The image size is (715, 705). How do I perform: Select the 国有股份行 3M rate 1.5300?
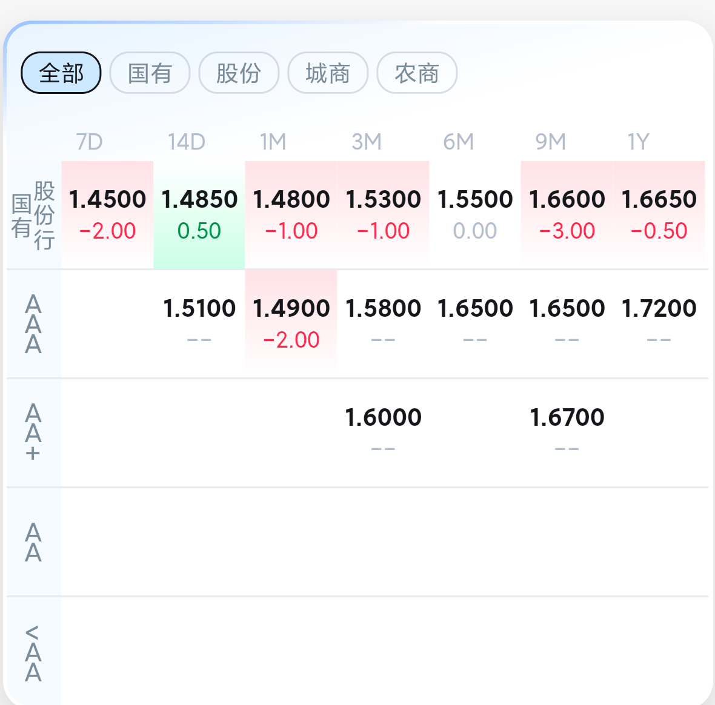pos(383,214)
